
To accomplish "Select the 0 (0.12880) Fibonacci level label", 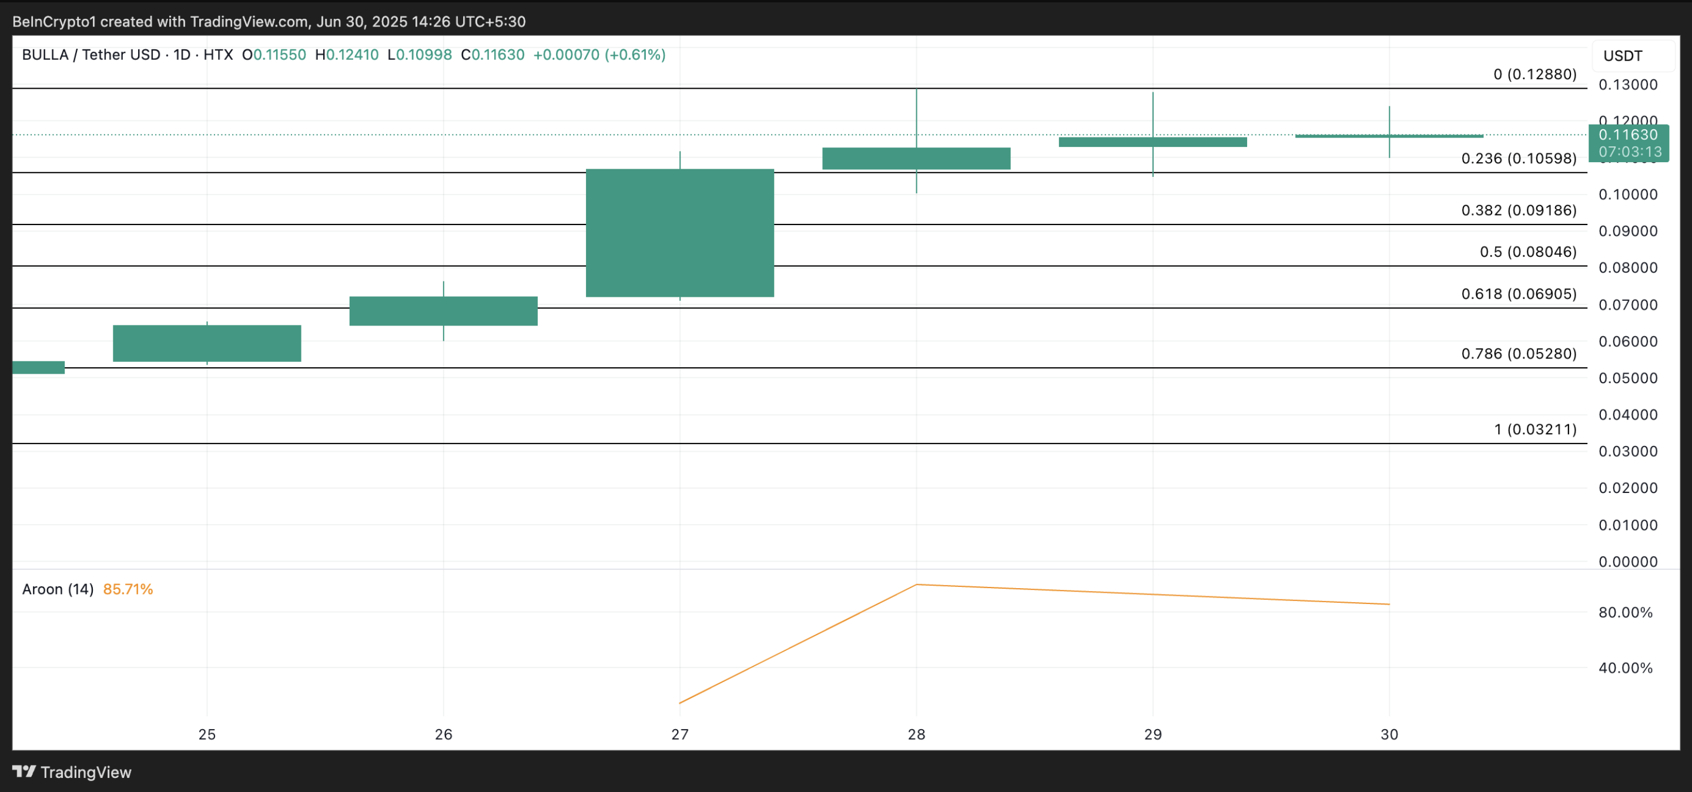I will [1534, 74].
